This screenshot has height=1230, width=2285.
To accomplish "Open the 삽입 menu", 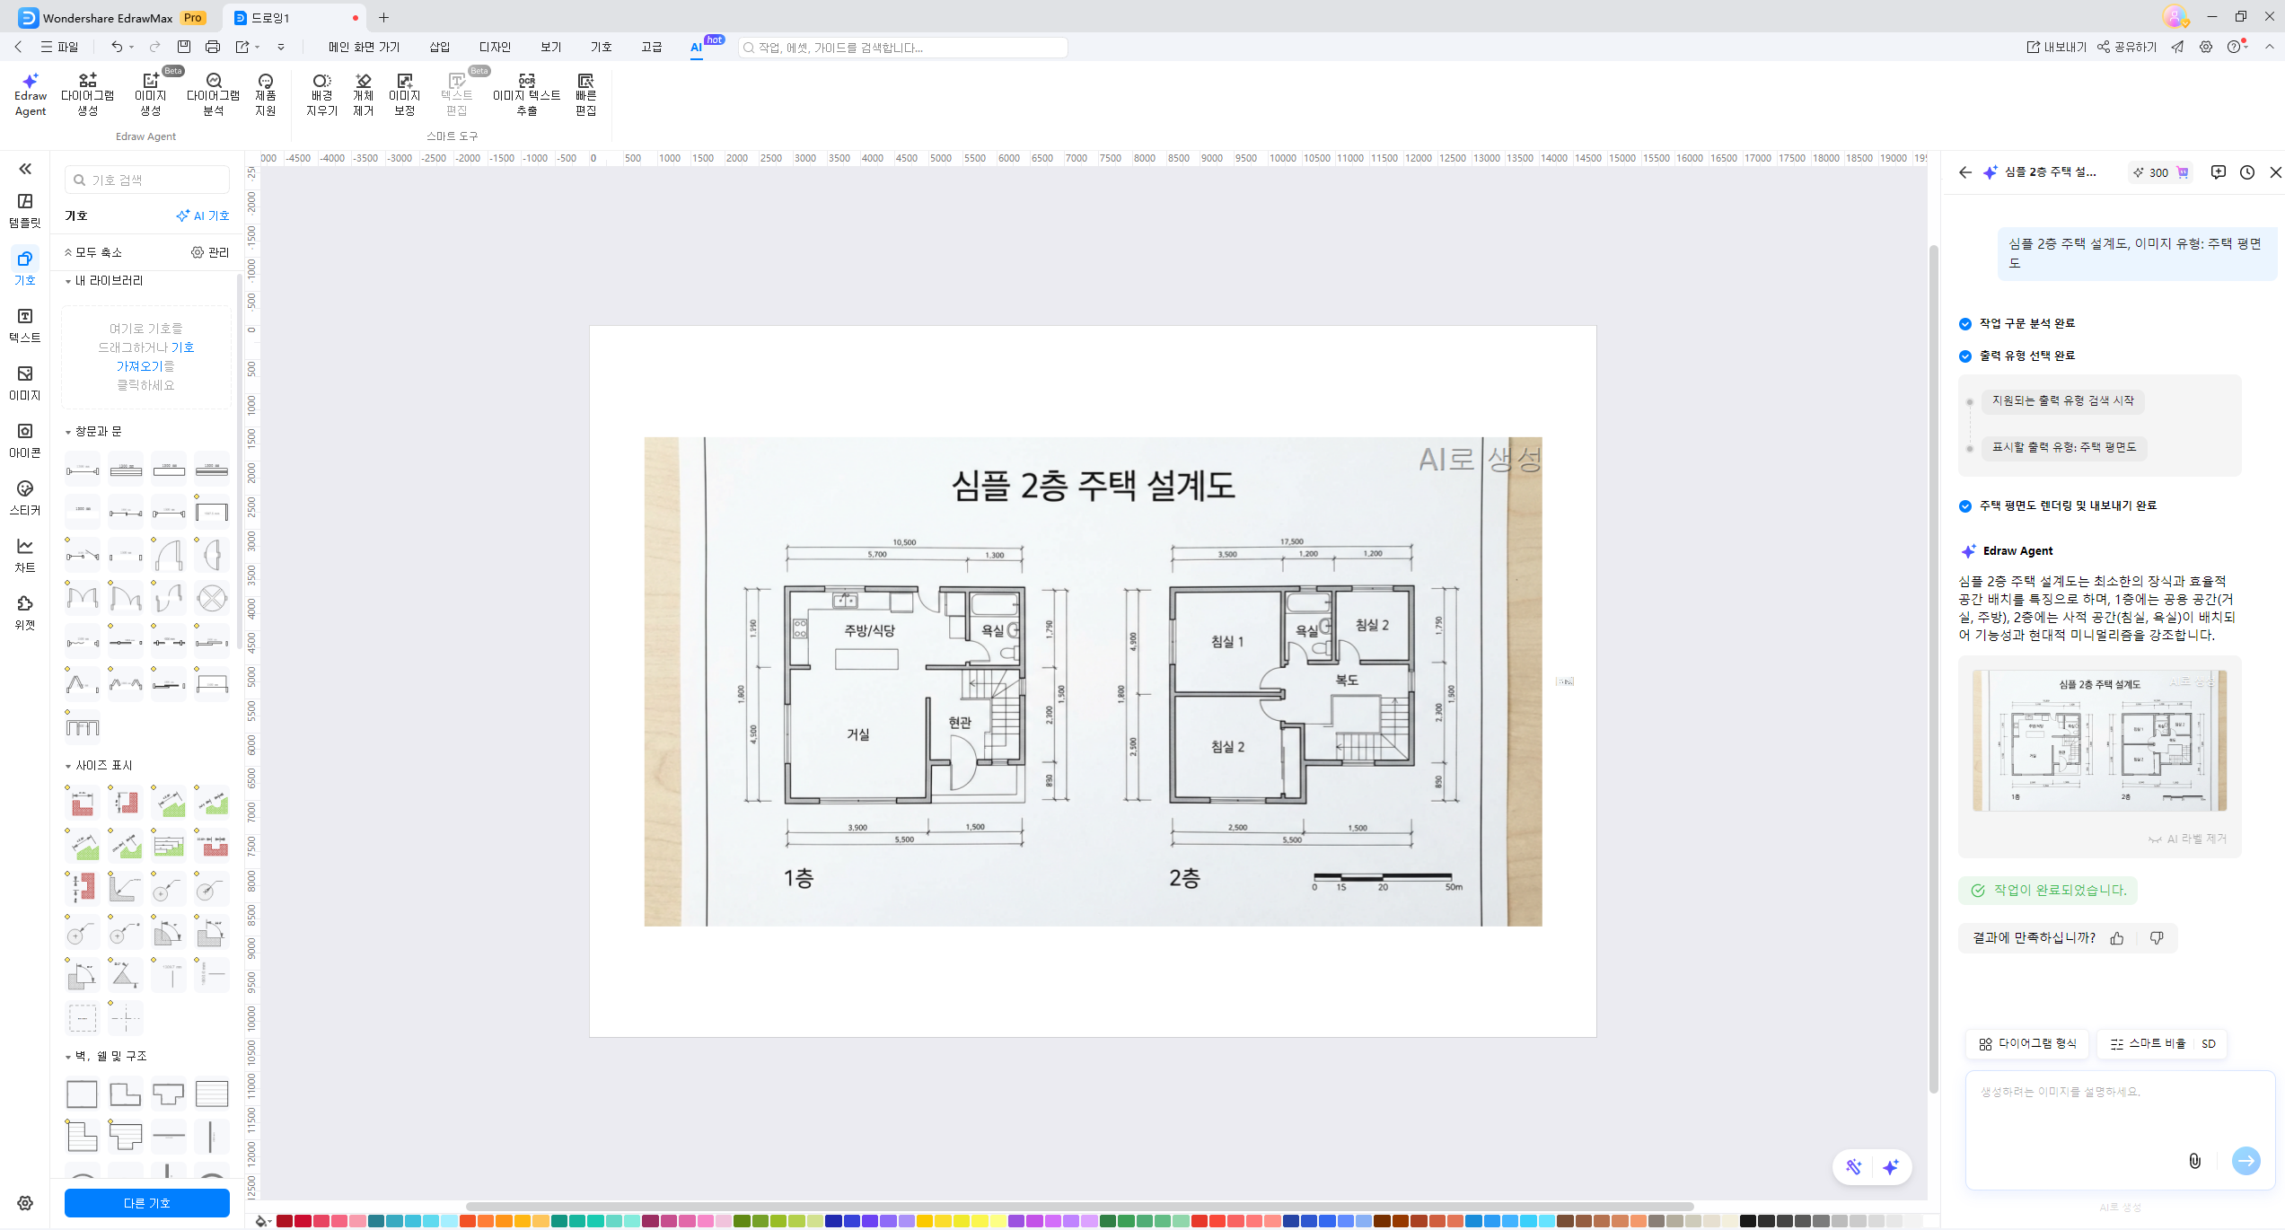I will coord(439,47).
